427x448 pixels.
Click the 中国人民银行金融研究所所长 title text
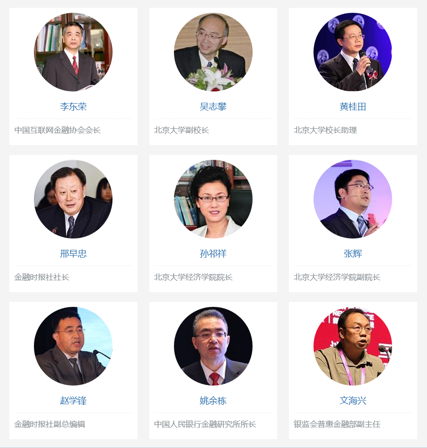point(205,424)
